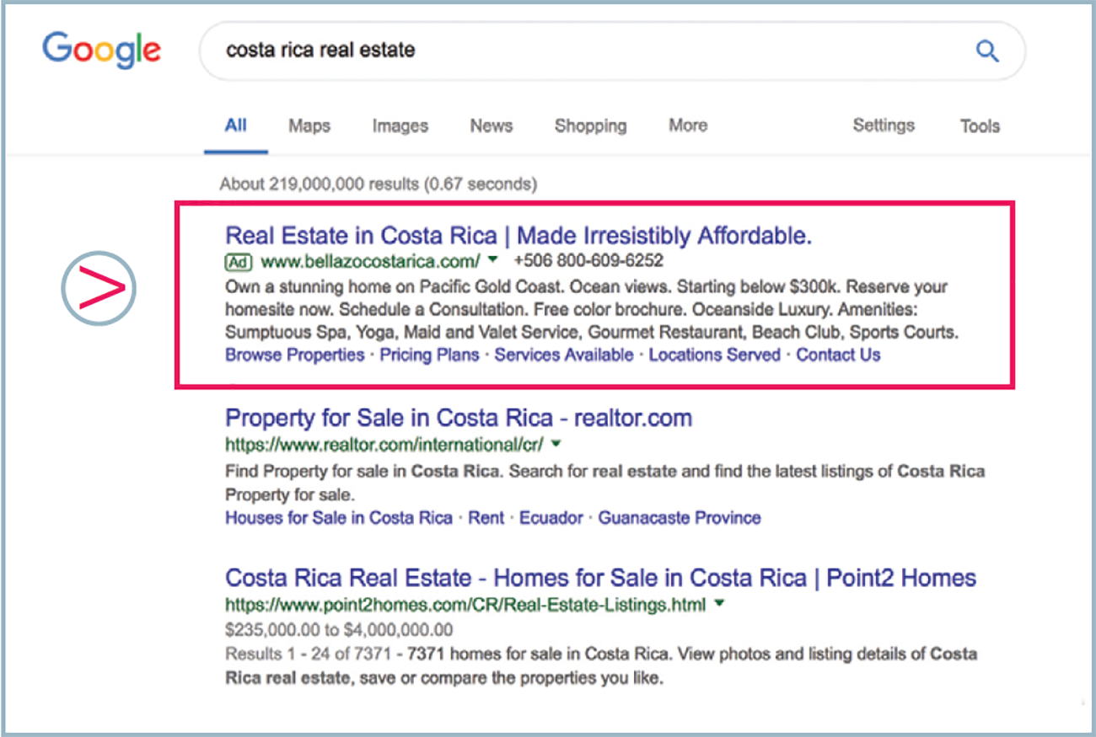Screen dimensions: 1096x737
Task: Open the Ecuador sitelink
Action: (551, 518)
